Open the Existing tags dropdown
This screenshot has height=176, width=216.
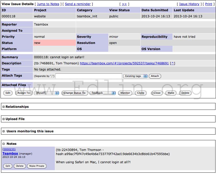coord(135,76)
